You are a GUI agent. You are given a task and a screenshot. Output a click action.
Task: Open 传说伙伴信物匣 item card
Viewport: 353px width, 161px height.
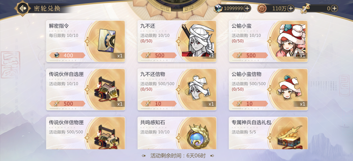86,133
